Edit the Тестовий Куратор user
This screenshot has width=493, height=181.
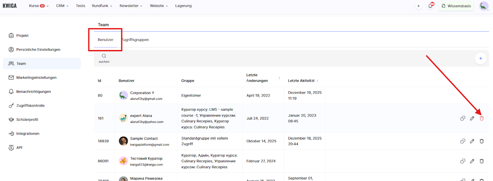(472, 161)
